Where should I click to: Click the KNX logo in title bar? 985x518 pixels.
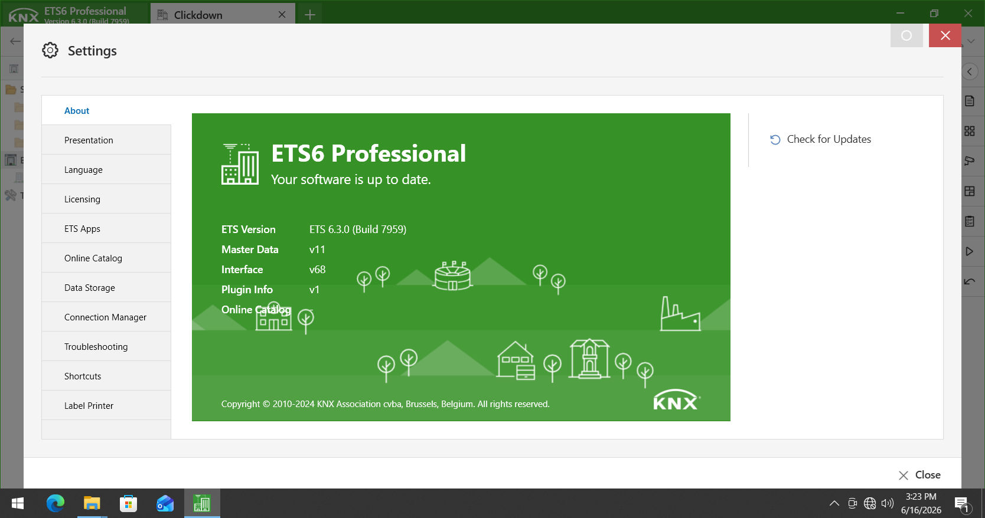click(24, 16)
